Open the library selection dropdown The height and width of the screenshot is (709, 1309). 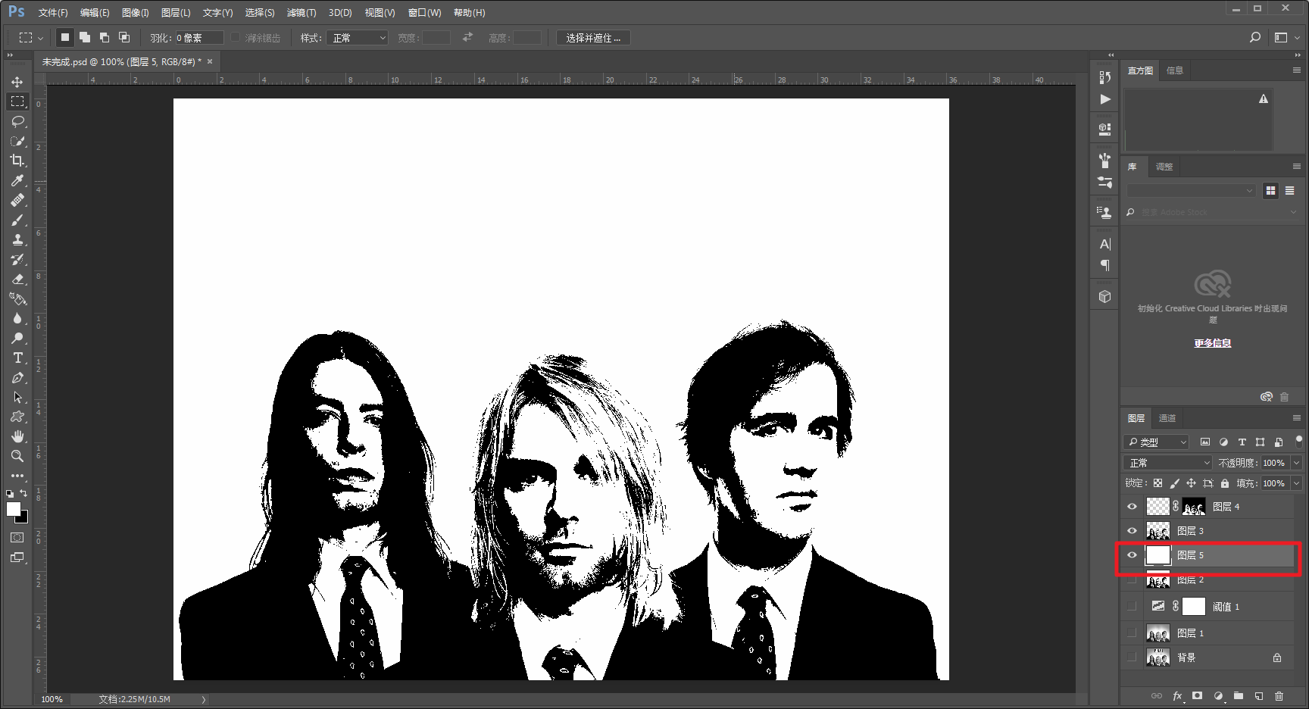[1191, 191]
